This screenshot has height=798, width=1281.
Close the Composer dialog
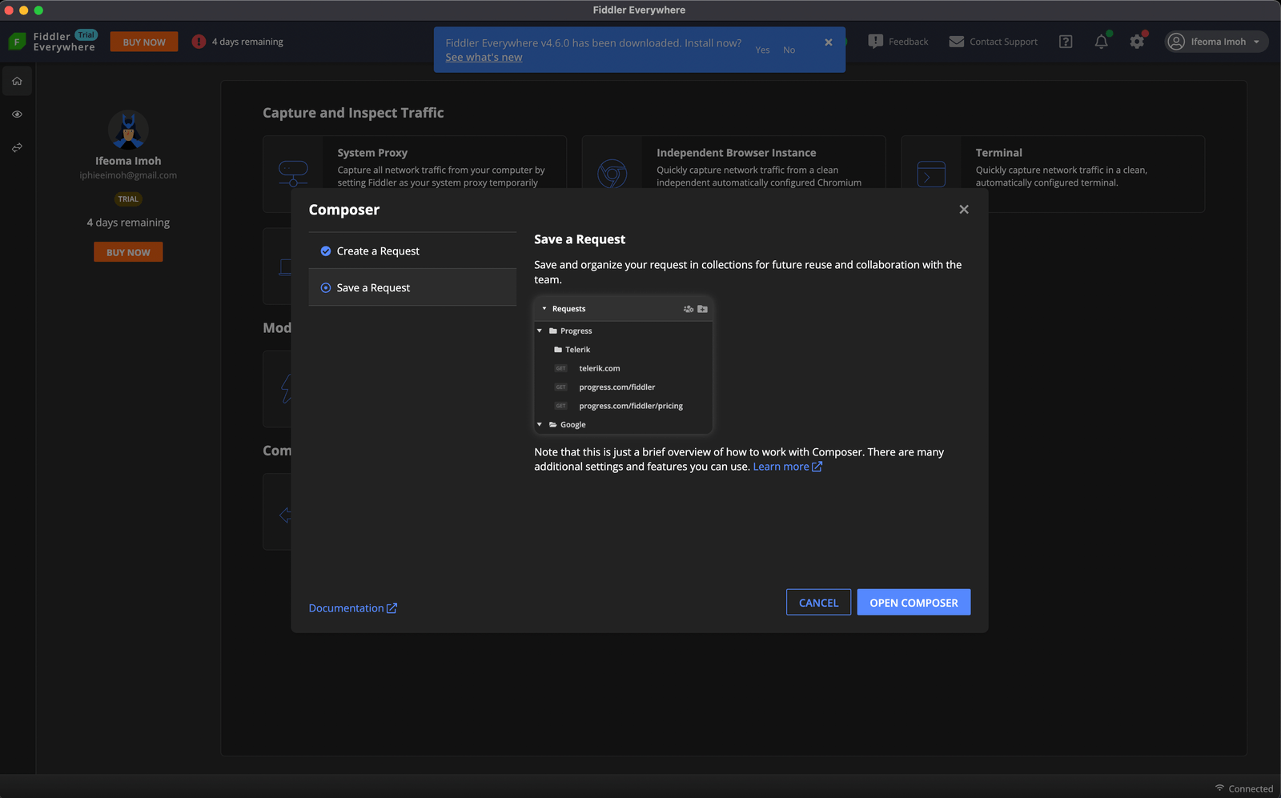click(x=964, y=210)
